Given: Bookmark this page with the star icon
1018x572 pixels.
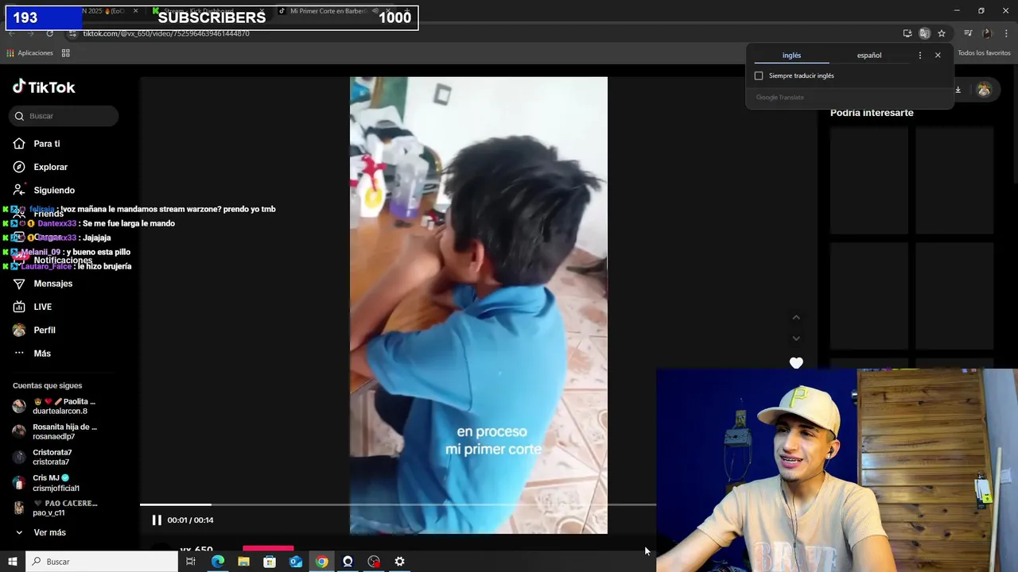Looking at the screenshot, I should coord(942,33).
